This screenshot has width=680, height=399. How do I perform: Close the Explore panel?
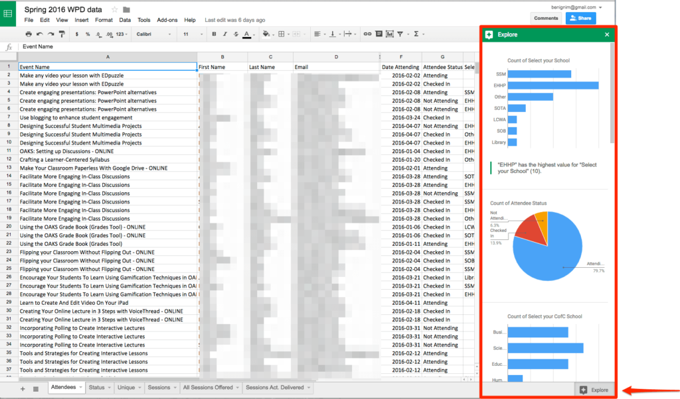tap(605, 34)
